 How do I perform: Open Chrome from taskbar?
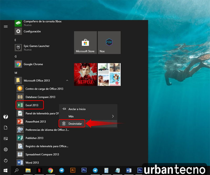[x=50, y=171]
